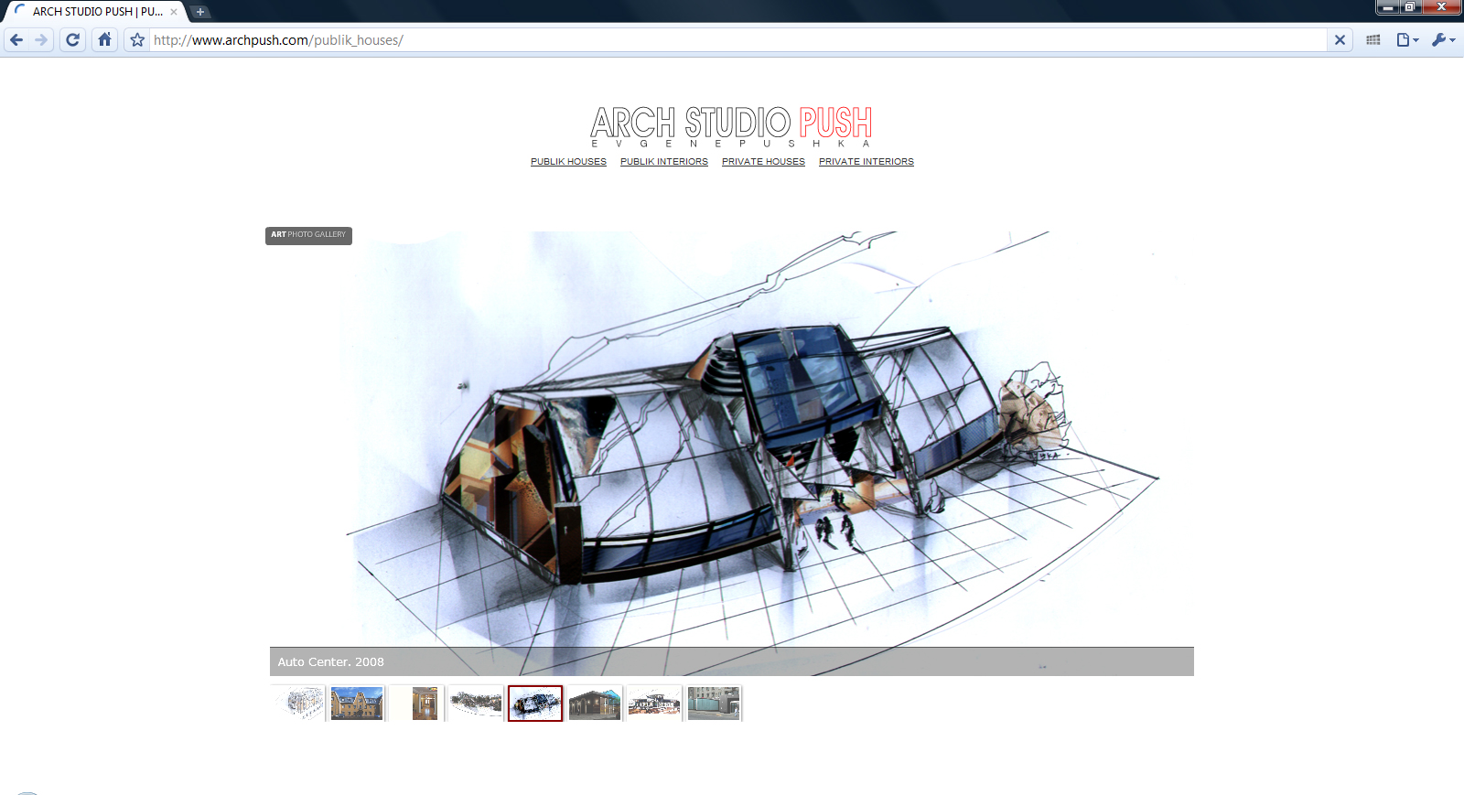Go to PRIVATE INTERIORS page

[x=867, y=162]
